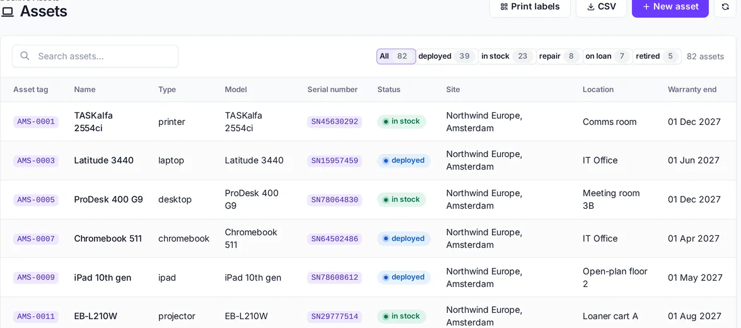Click the name EB-L210W
This screenshot has width=741, height=328.
(x=95, y=316)
